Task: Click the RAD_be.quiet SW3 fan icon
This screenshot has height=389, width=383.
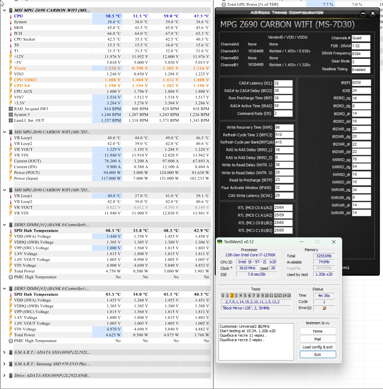Action: (x=11, y=109)
